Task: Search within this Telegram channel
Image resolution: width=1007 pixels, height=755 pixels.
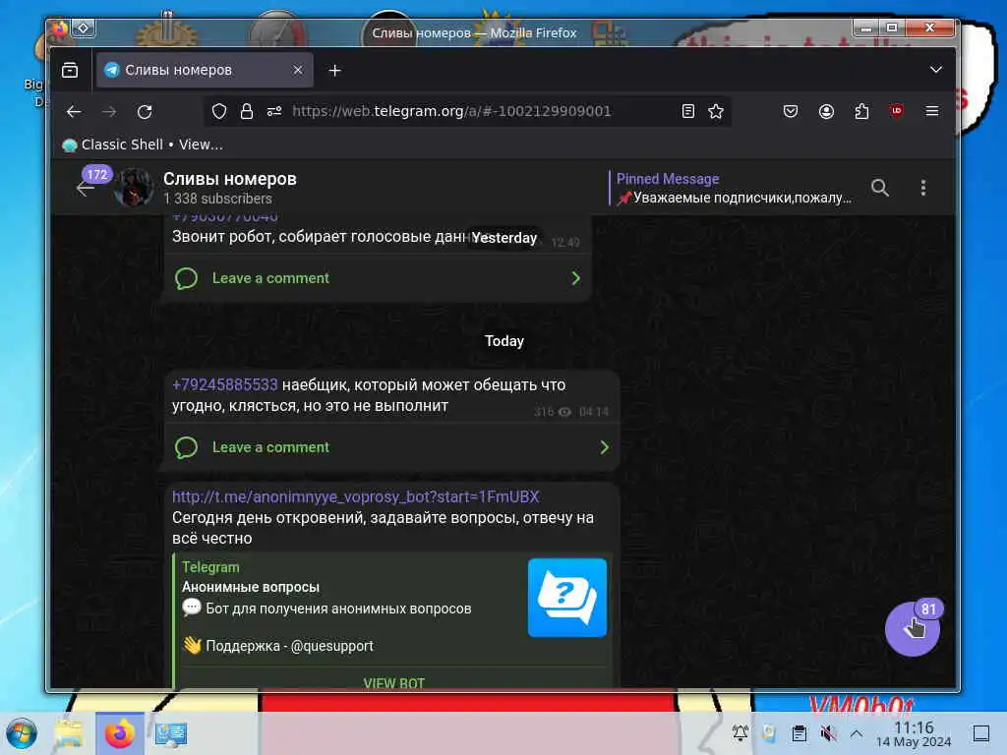Action: coord(880,188)
